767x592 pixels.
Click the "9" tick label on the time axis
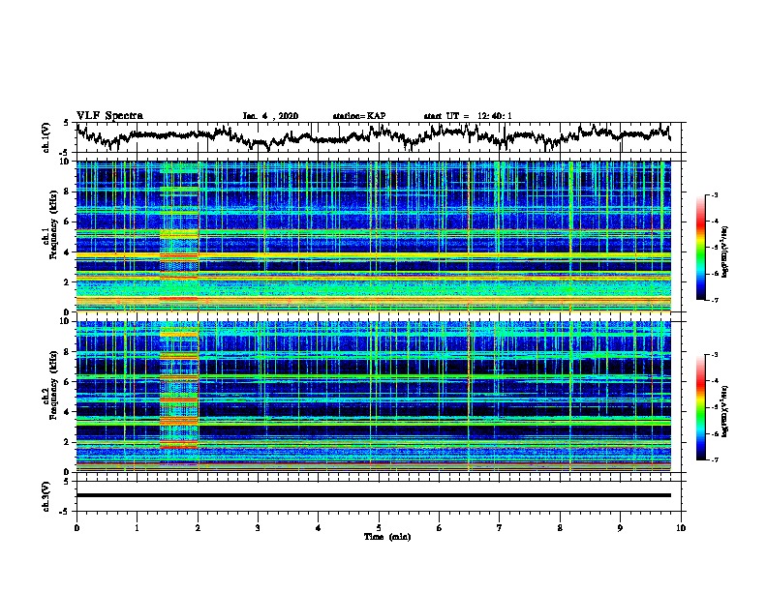click(x=620, y=528)
